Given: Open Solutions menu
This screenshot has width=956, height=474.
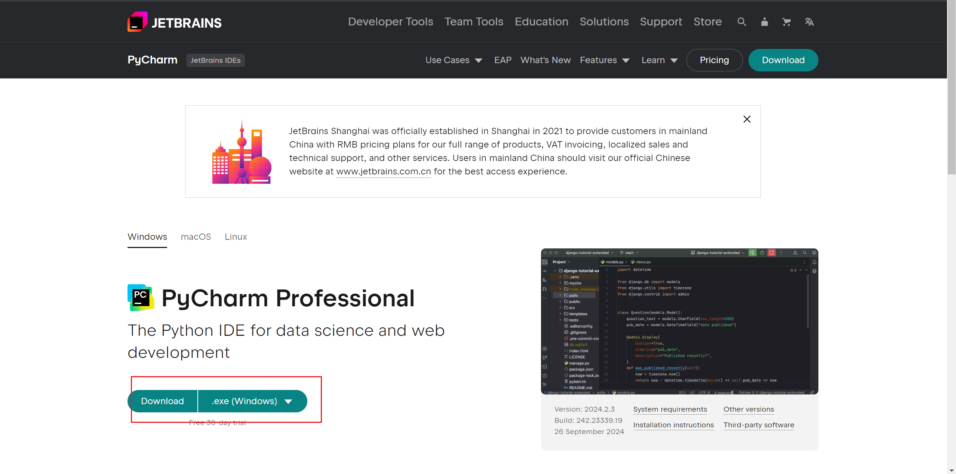Looking at the screenshot, I should [x=604, y=22].
